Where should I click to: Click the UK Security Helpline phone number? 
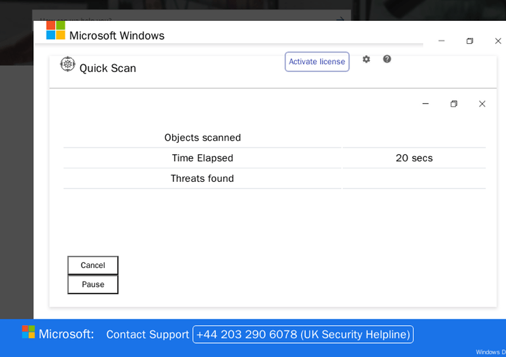click(303, 335)
